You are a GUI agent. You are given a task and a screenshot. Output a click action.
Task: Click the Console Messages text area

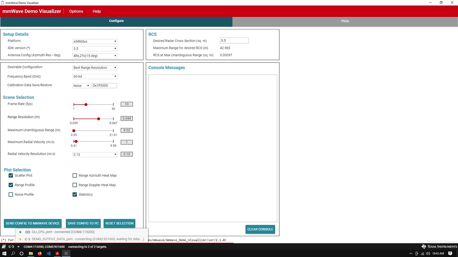[213, 148]
